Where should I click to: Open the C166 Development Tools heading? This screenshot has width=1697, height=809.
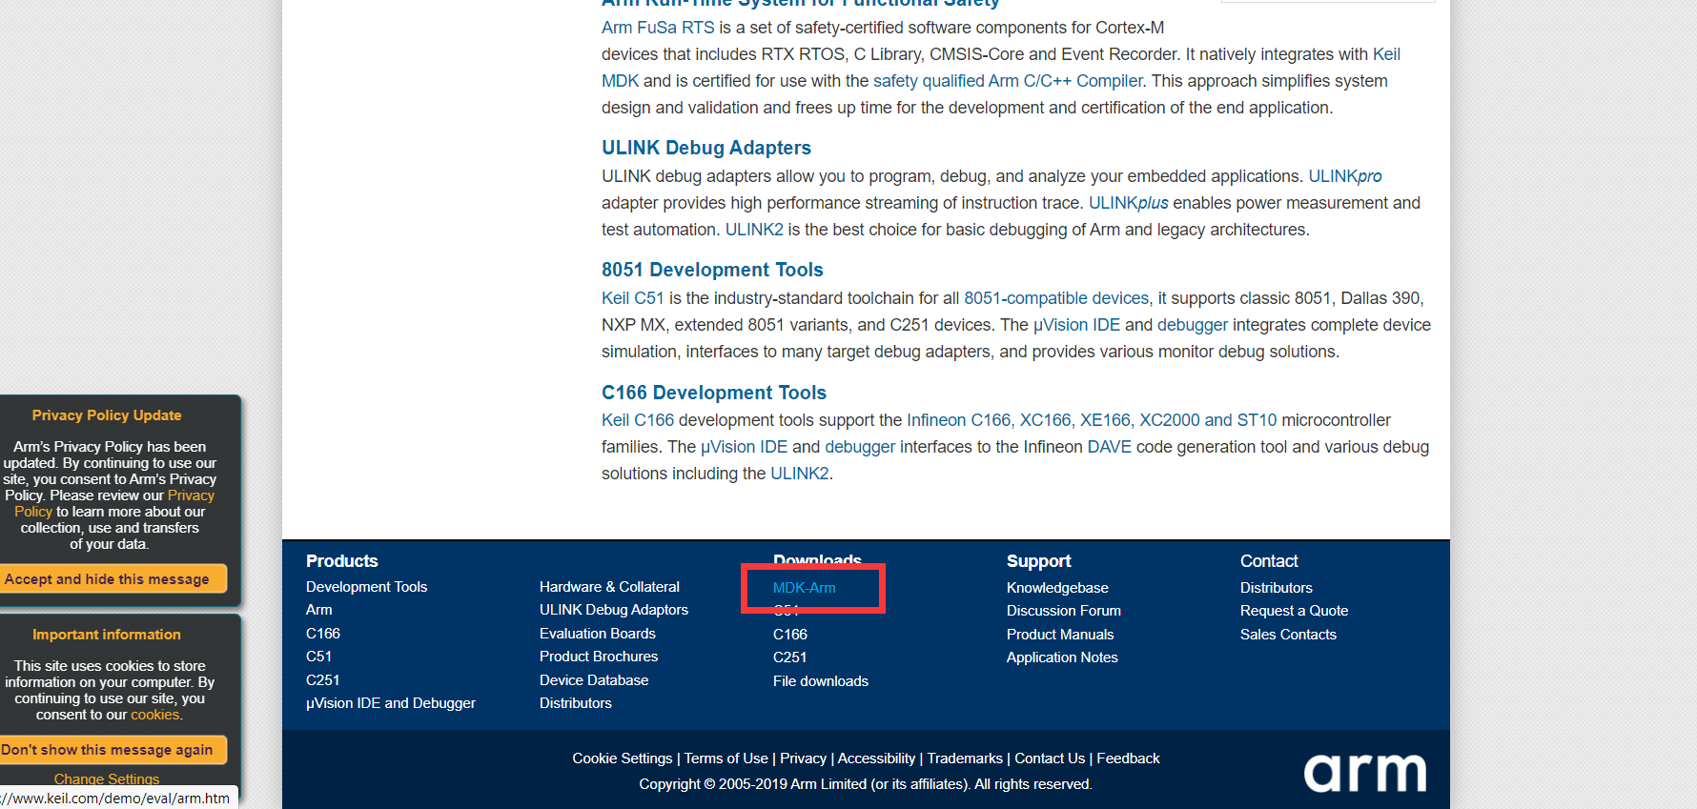714,393
